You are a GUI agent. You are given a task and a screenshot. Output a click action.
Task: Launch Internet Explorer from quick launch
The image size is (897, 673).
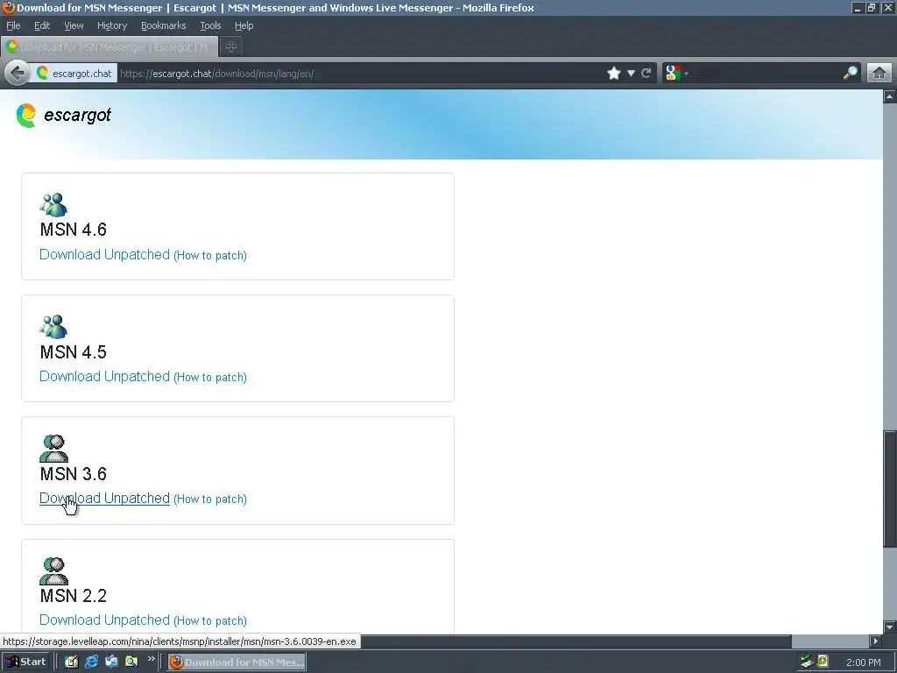[91, 662]
